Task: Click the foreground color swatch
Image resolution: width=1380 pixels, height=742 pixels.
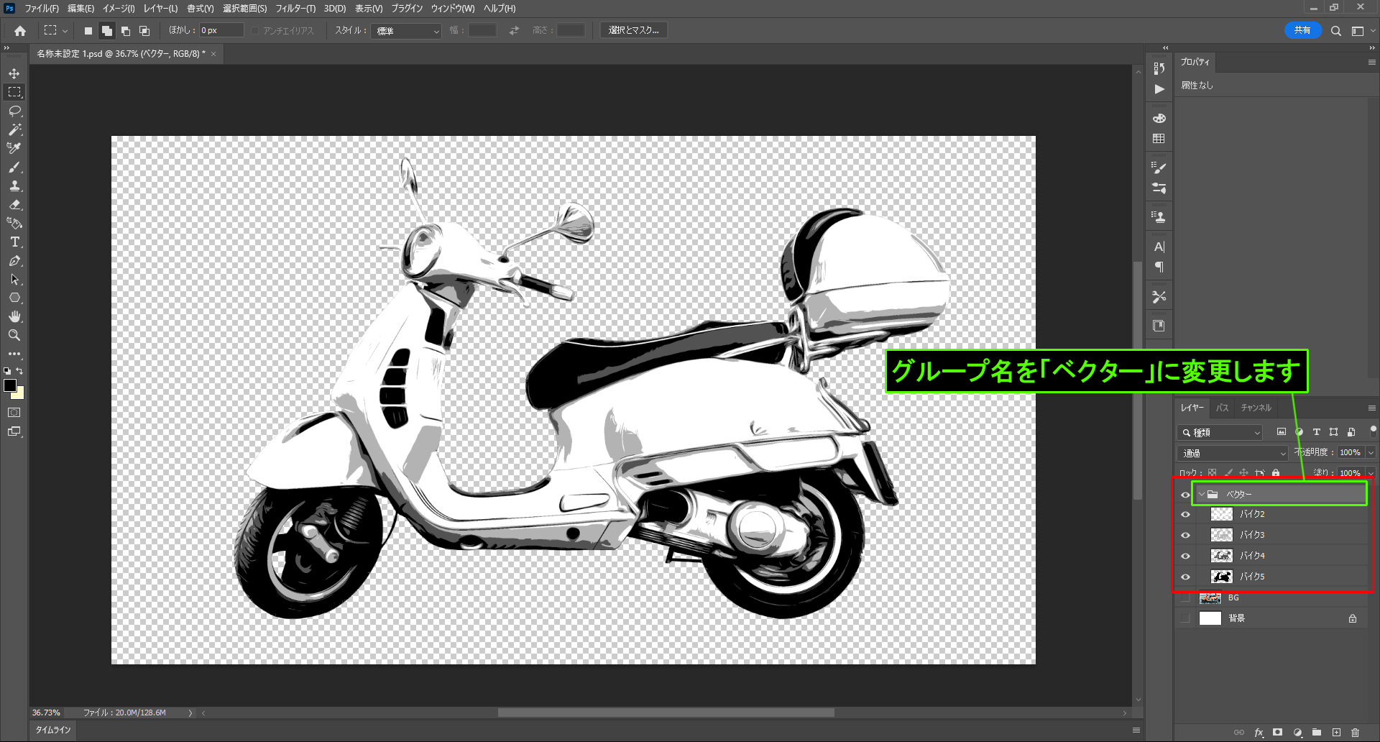Action: pos(10,385)
